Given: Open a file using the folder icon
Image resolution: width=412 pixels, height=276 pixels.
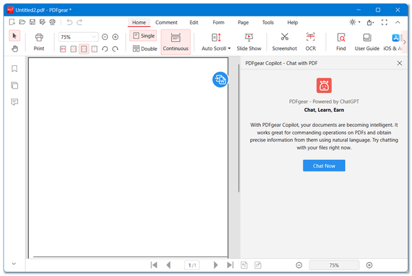Looking at the screenshot, I should (x=22, y=22).
